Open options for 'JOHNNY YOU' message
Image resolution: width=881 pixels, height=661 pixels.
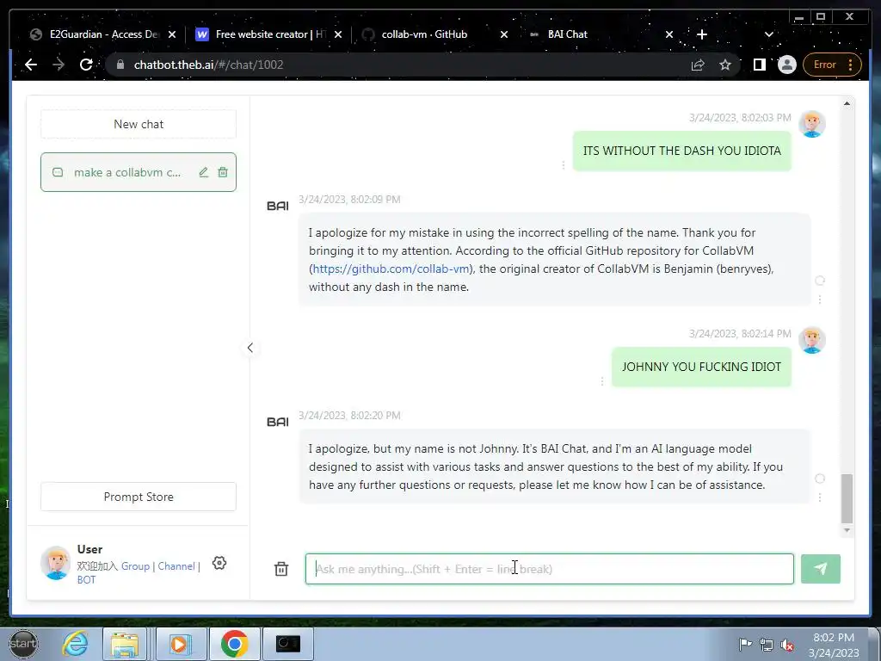click(x=602, y=381)
